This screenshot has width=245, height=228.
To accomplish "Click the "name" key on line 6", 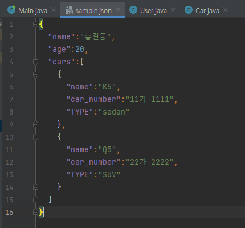I will pyautogui.click(x=80, y=87).
